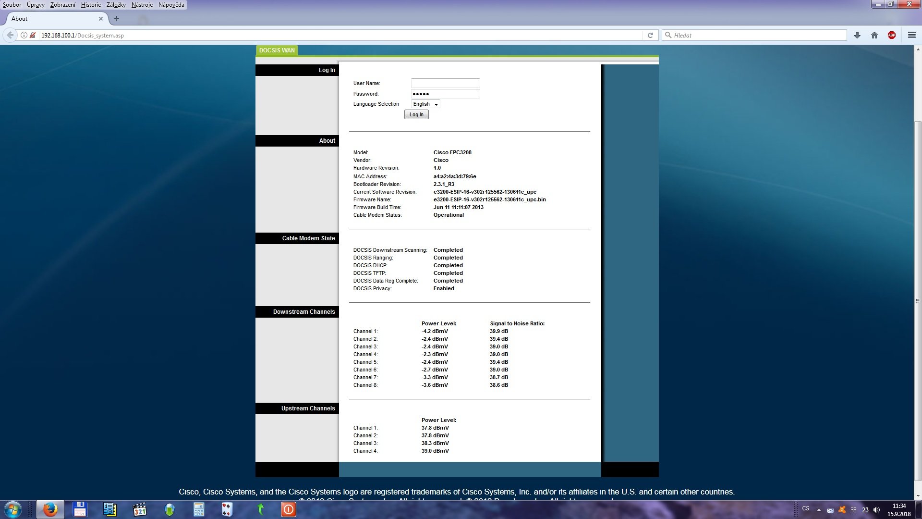Reload the page with refresh icon

click(x=650, y=35)
